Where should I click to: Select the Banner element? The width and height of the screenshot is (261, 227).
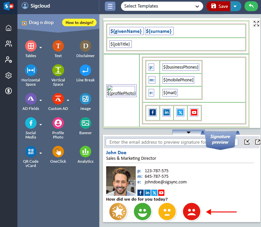(x=85, y=123)
